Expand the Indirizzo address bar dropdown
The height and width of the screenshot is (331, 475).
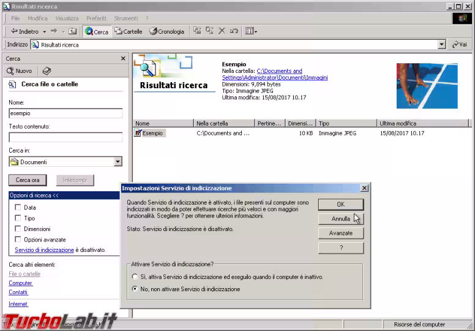coord(441,45)
